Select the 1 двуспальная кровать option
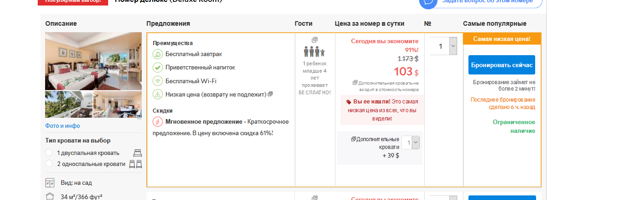Screen dimensions: 641x200 click(x=49, y=153)
